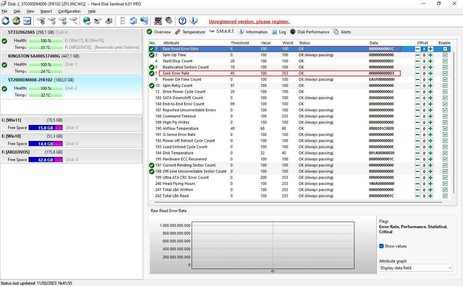This screenshot has width=463, height=286.
Task: Decrease offset for Drive Power Cycle Count
Action: (x=417, y=92)
